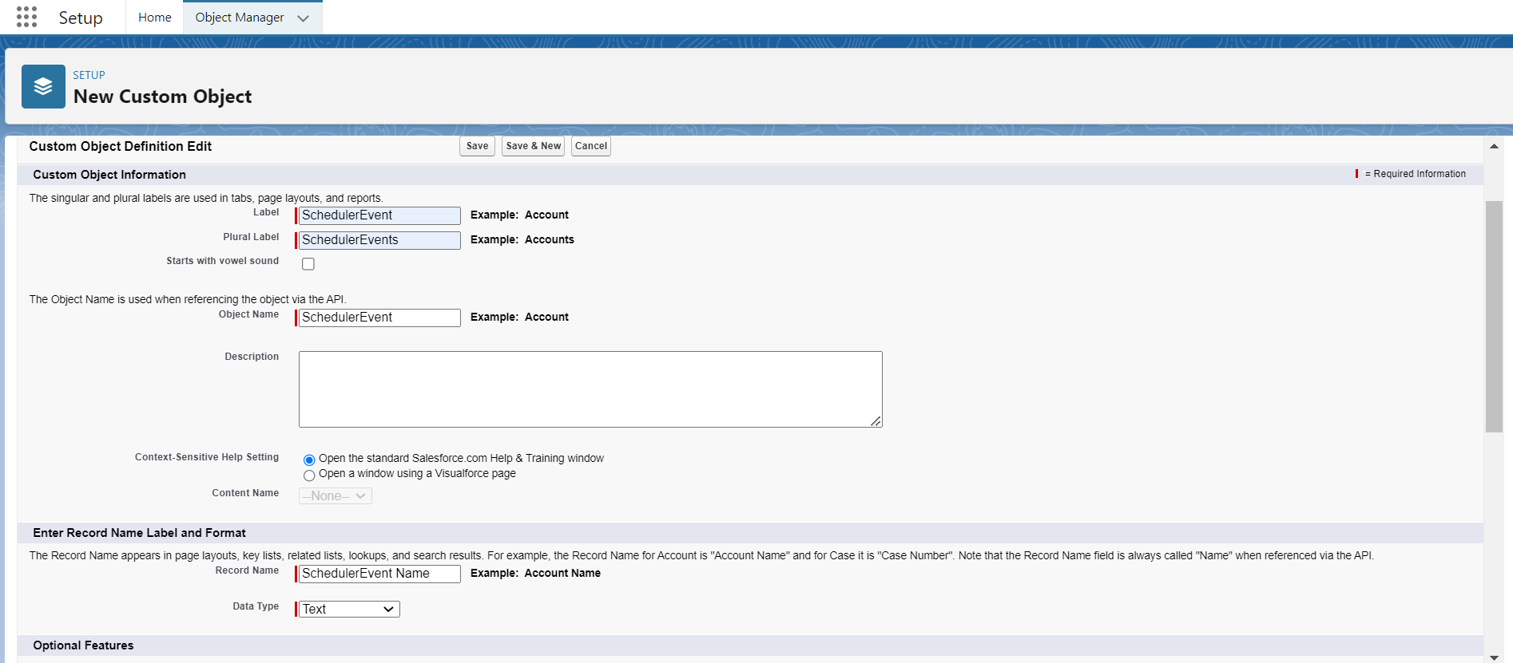Click the vertical scrollbar thumb
Image resolution: width=1513 pixels, height=663 pixels.
click(1494, 316)
